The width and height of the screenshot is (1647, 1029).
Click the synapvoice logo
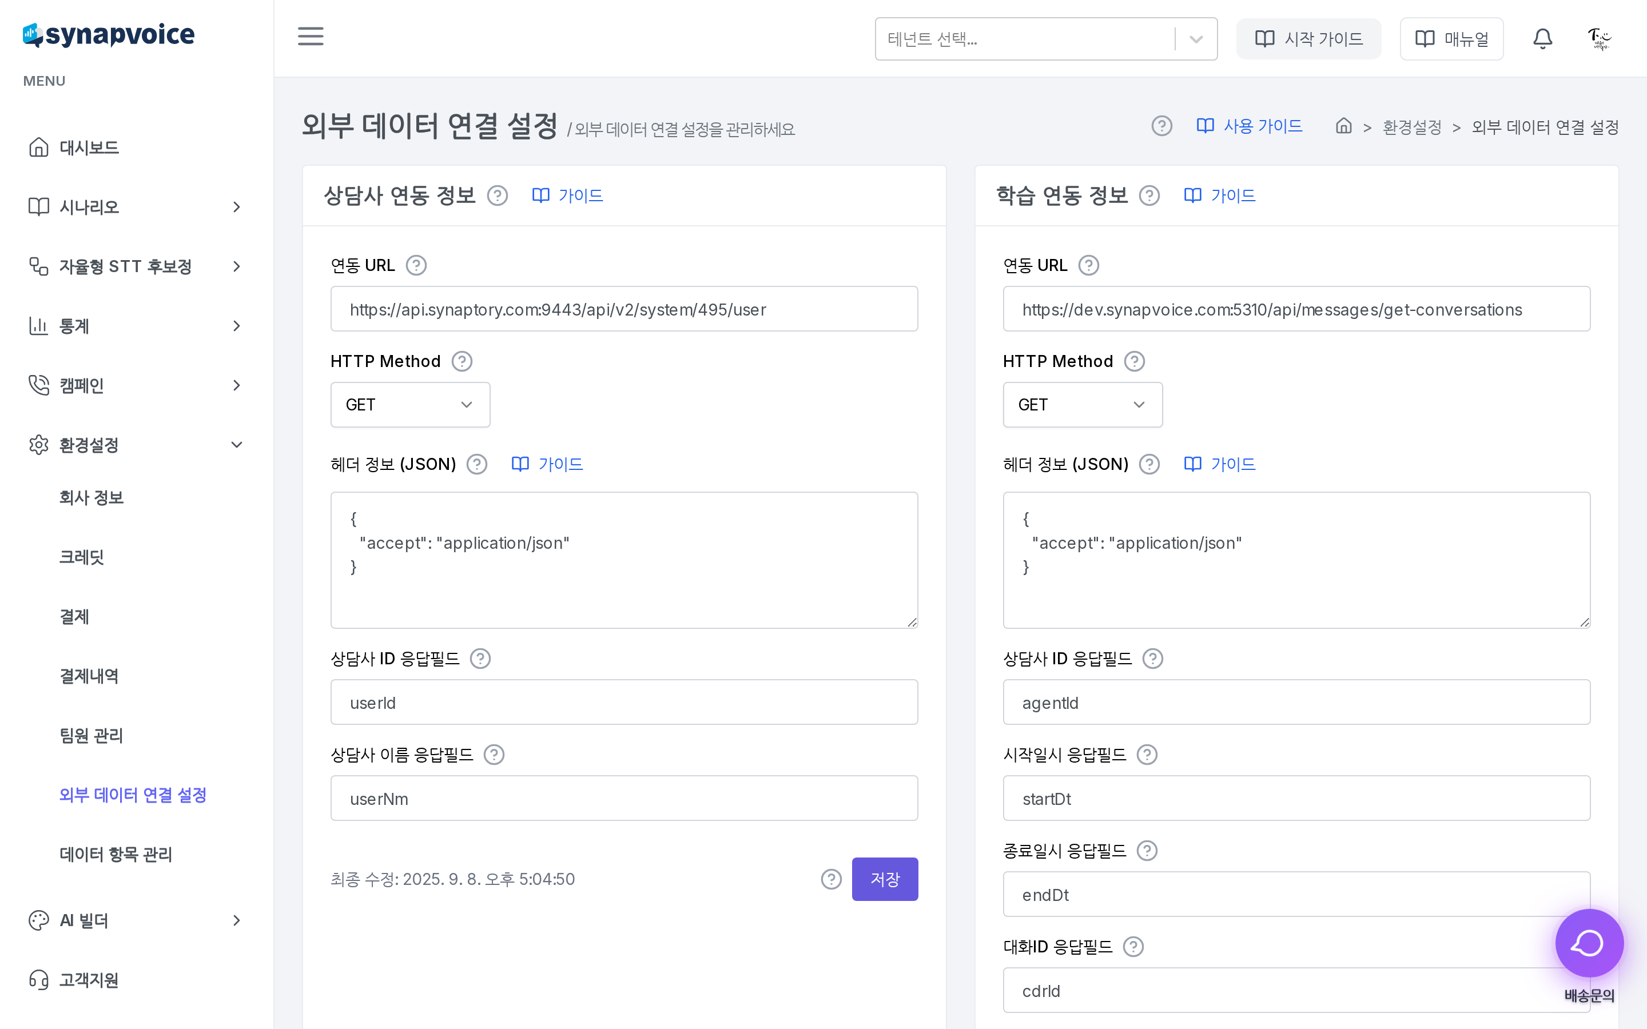(109, 35)
